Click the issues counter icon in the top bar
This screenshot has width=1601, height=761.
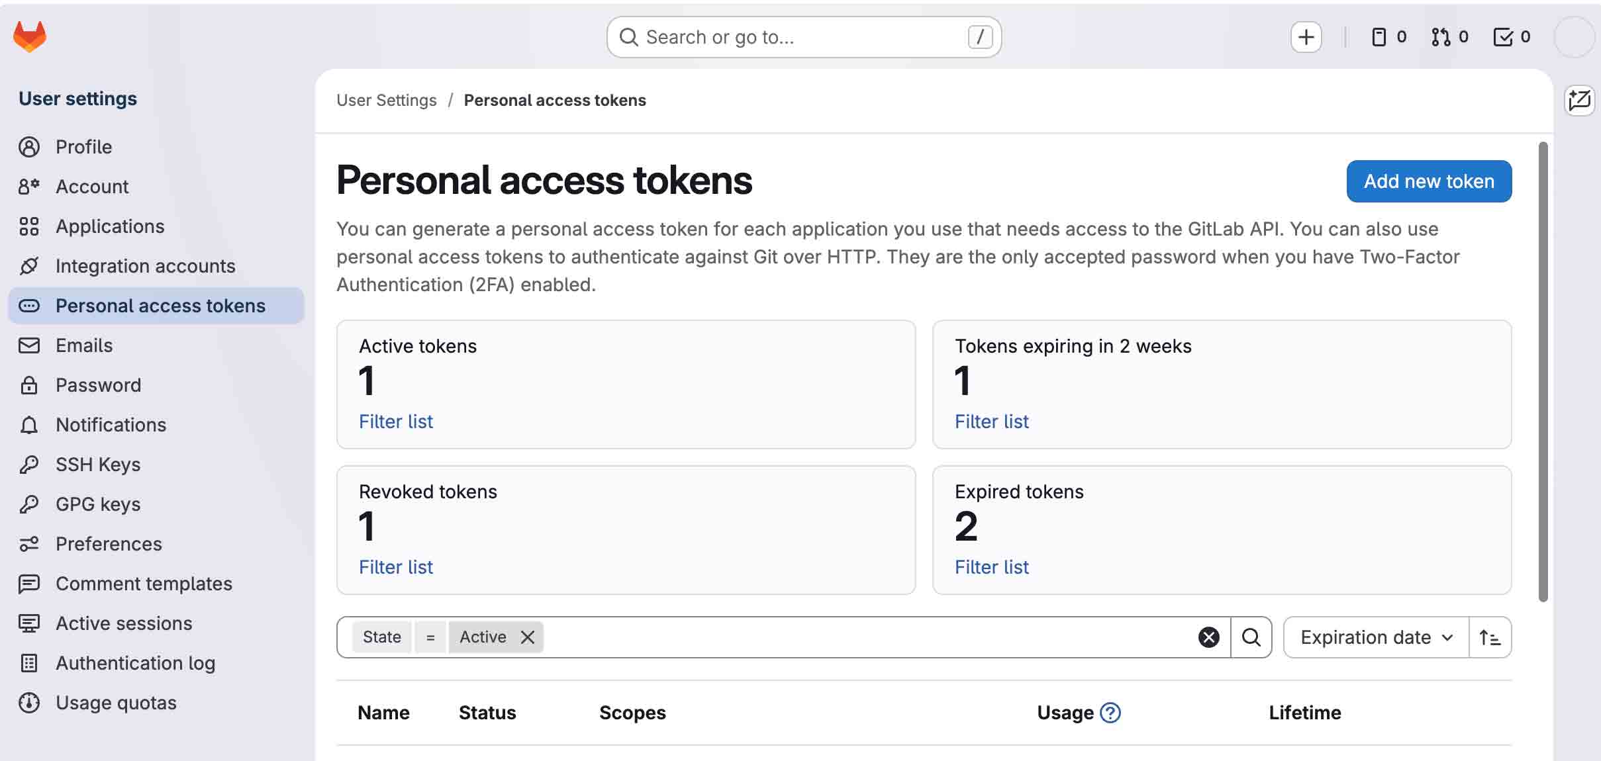[1379, 37]
